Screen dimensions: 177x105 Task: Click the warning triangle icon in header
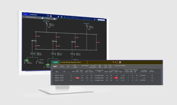(x=95, y=19)
